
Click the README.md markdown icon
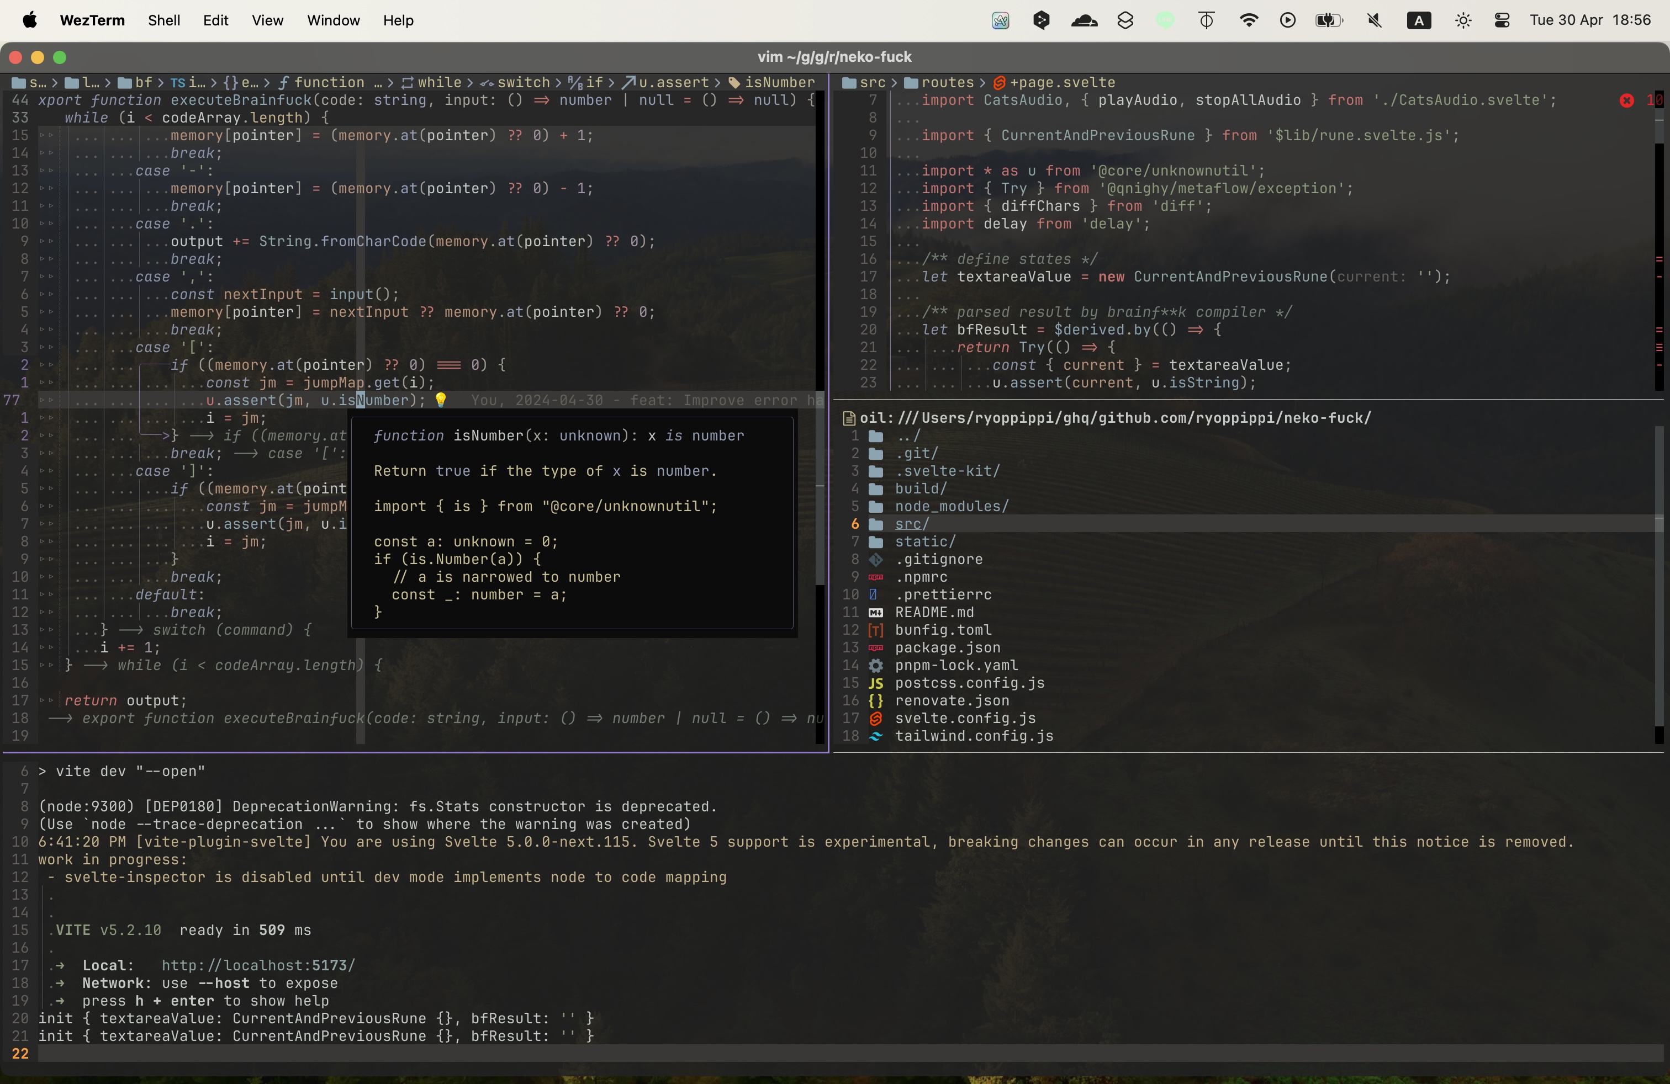click(876, 612)
